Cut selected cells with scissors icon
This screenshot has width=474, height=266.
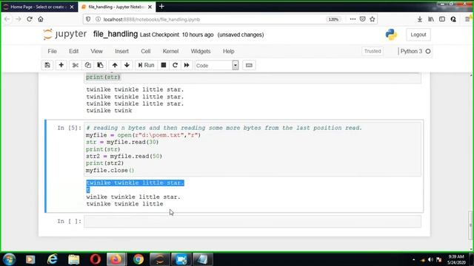[76, 65]
